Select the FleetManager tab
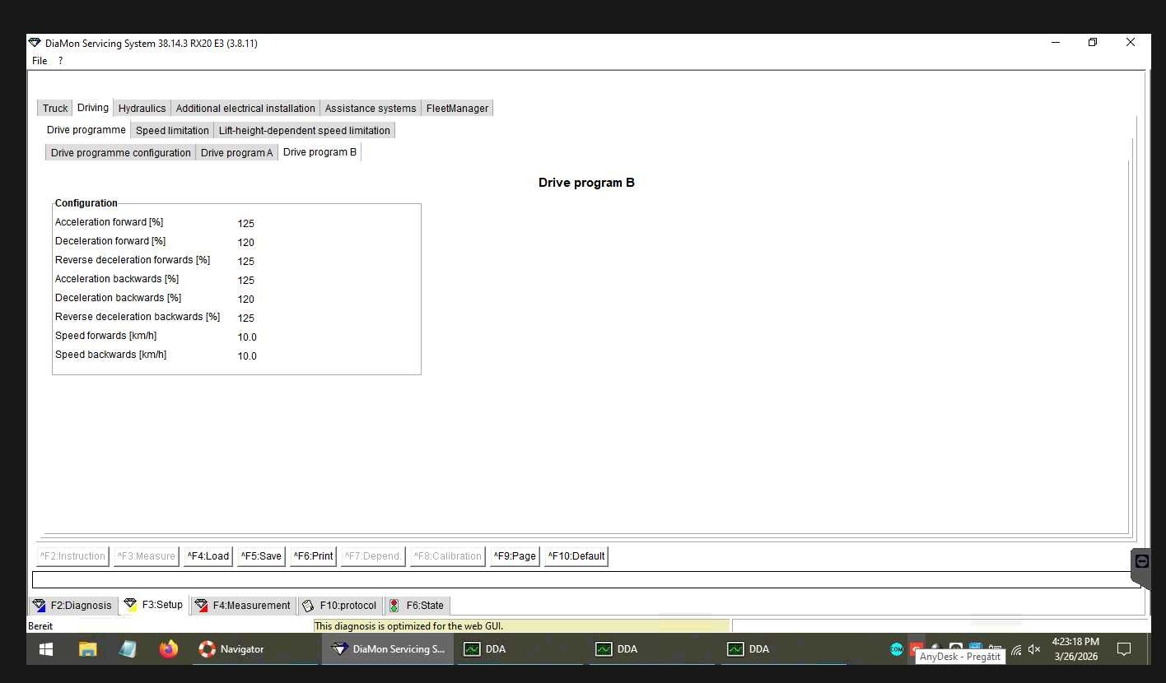 click(457, 108)
